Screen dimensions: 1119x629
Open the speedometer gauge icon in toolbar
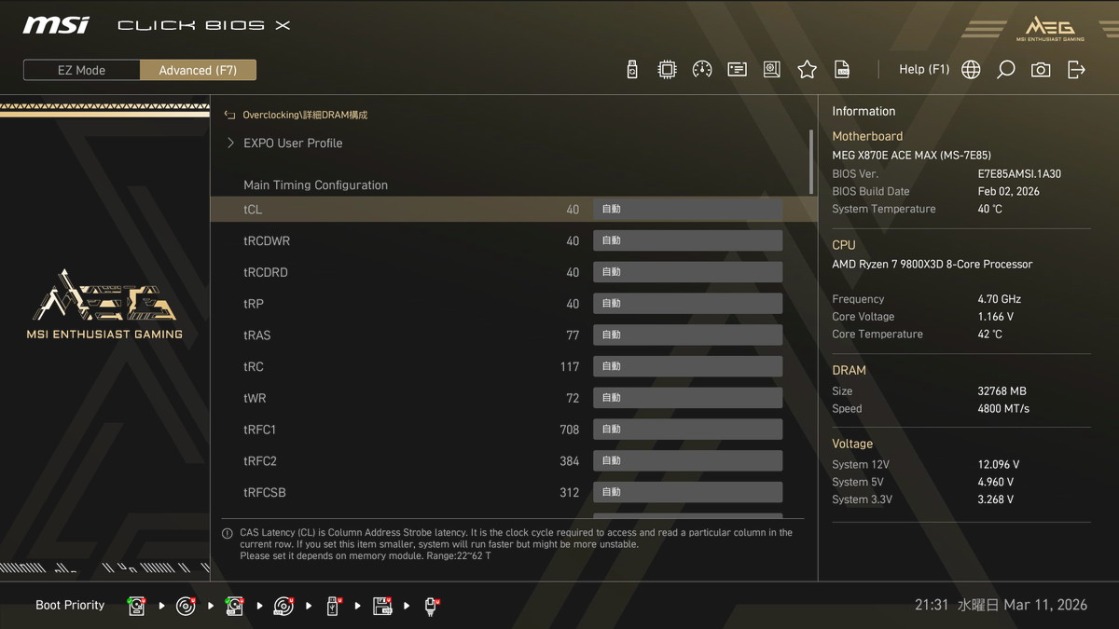(x=702, y=70)
